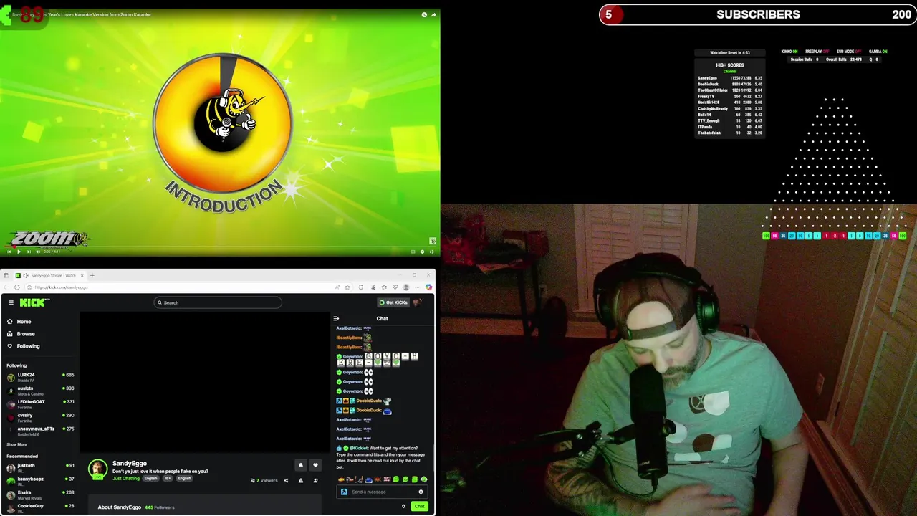Play the karaoke video
The image size is (917, 516).
click(x=19, y=252)
